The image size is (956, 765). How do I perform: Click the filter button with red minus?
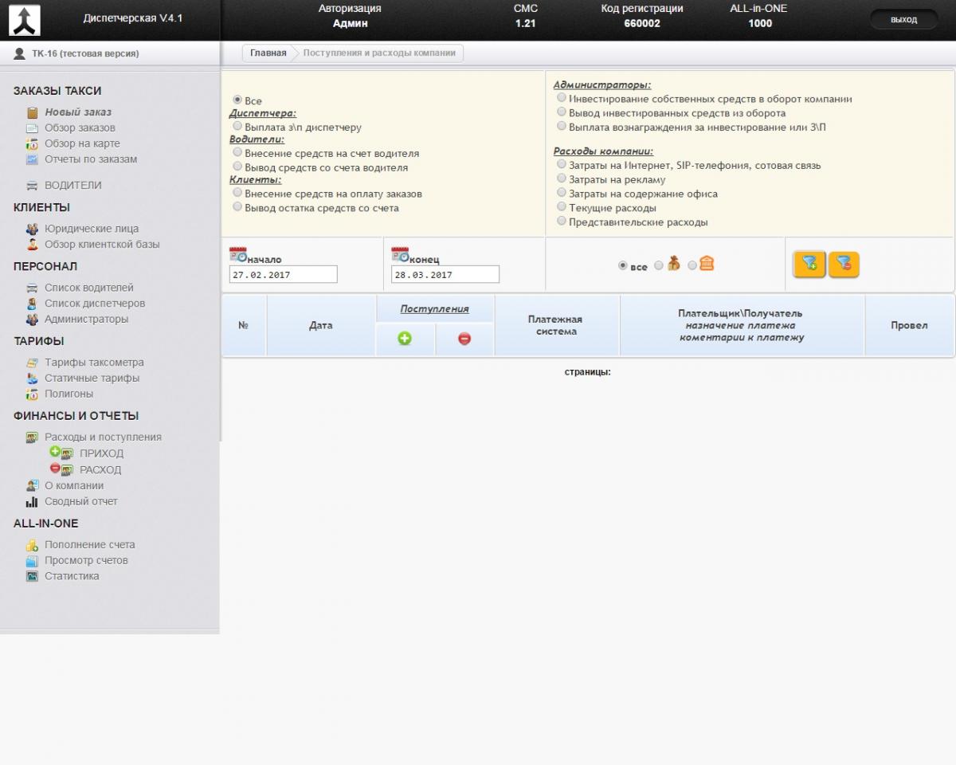pos(844,264)
